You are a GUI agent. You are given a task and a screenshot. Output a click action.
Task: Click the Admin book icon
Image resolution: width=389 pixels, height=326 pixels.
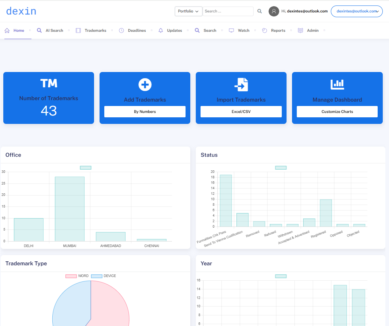pyautogui.click(x=300, y=30)
